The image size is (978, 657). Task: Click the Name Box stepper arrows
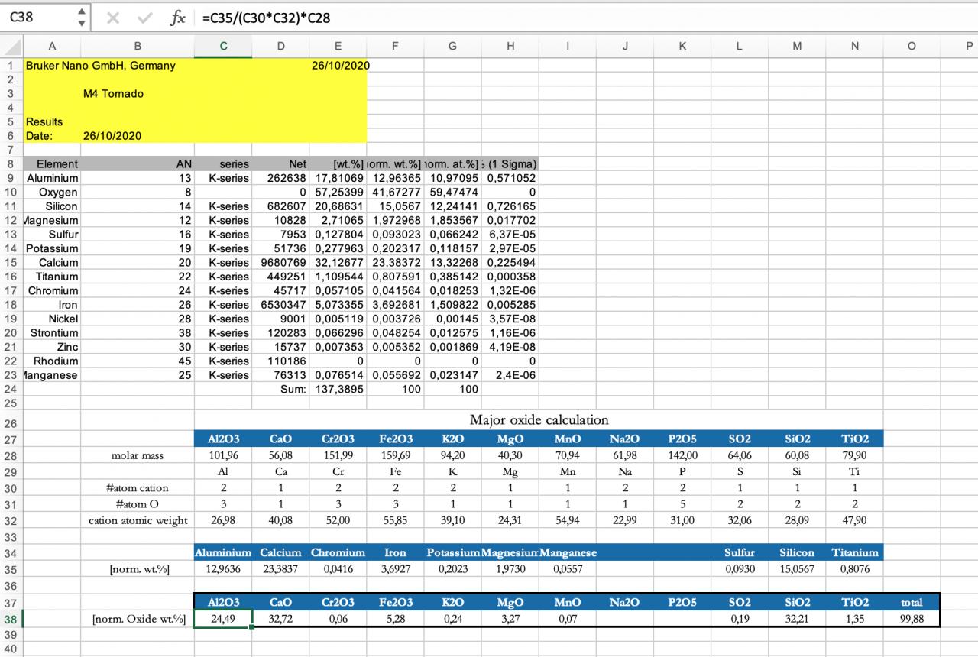pos(82,17)
